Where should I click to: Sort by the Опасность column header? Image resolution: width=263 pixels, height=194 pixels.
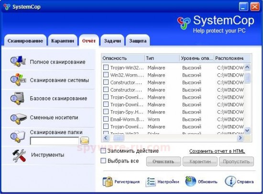(x=123, y=58)
